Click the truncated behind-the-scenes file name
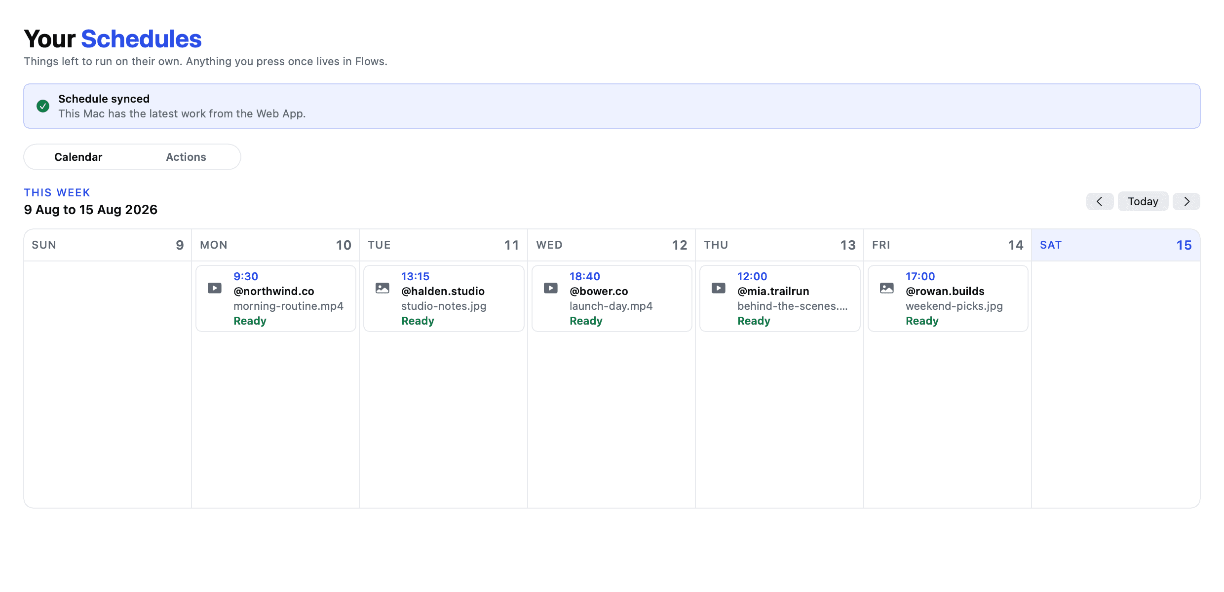1224x592 pixels. [x=793, y=306]
